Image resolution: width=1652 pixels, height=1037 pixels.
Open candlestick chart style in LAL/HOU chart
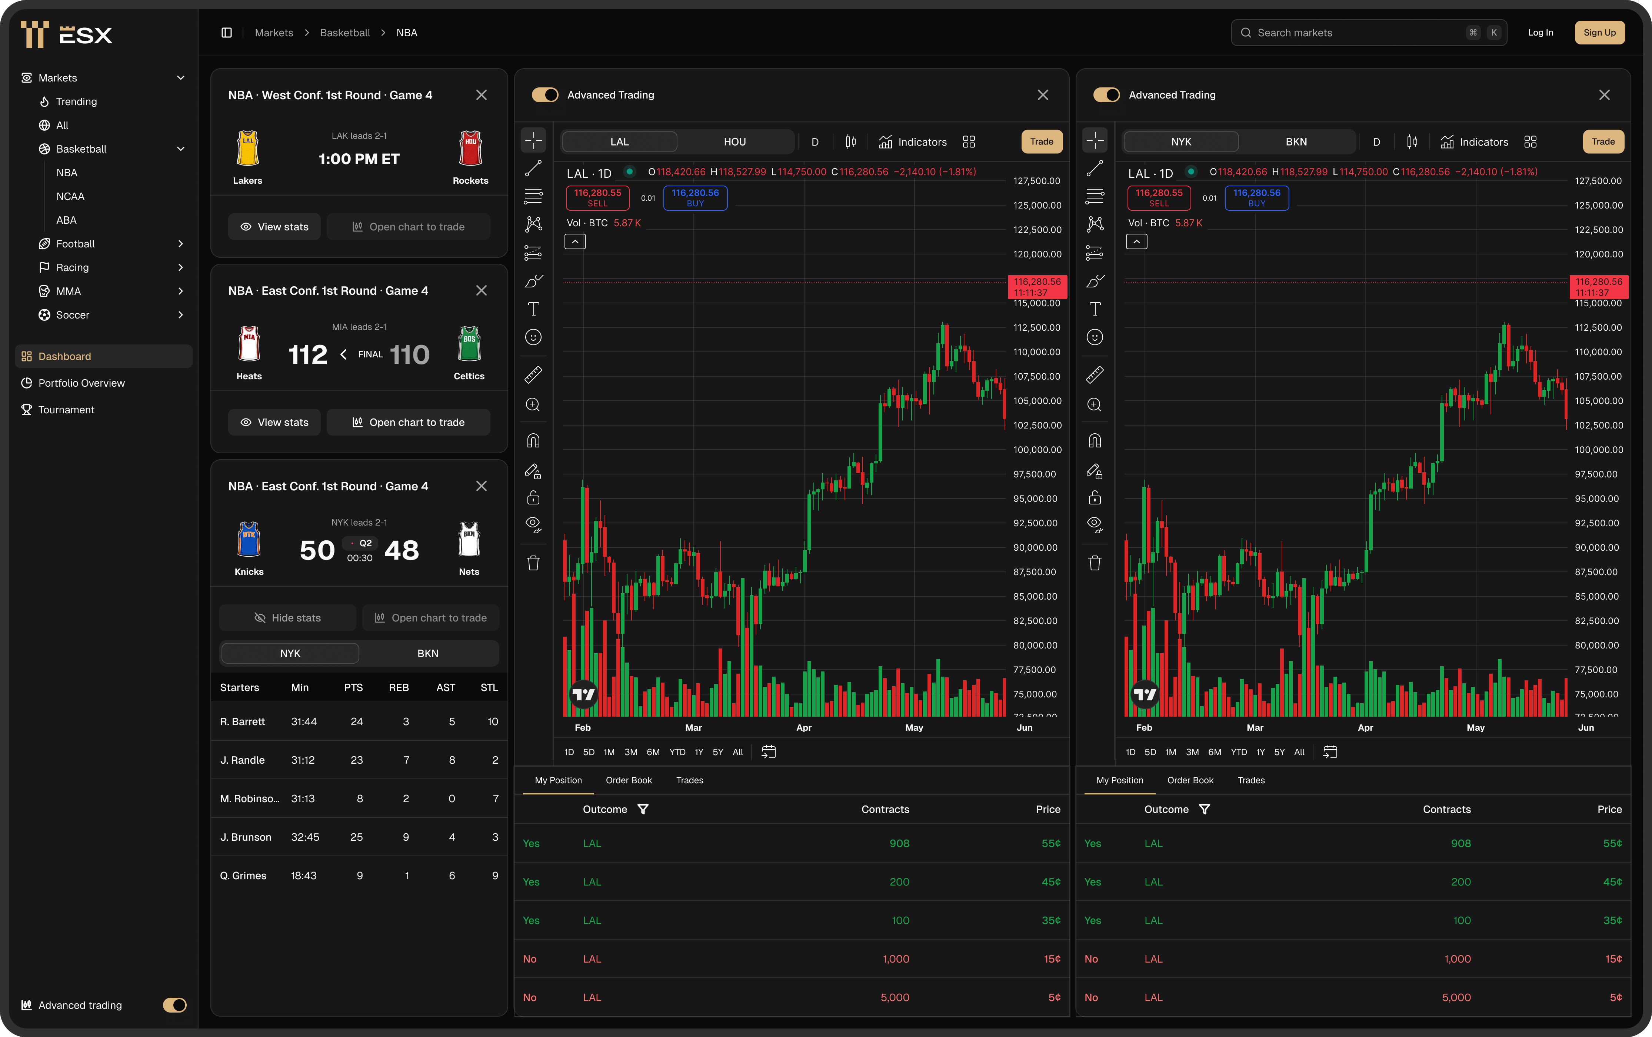coord(850,141)
